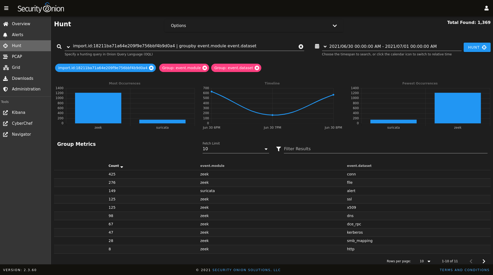Click the user profile icon top right

coord(486,8)
